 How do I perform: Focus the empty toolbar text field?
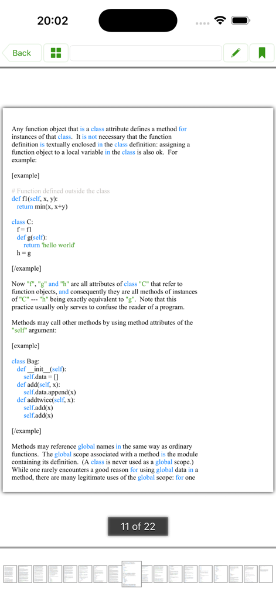click(146, 53)
